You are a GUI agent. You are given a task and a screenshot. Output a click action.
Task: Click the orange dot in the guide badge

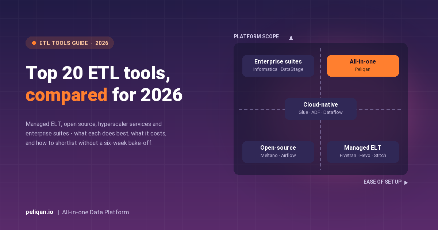coord(34,43)
